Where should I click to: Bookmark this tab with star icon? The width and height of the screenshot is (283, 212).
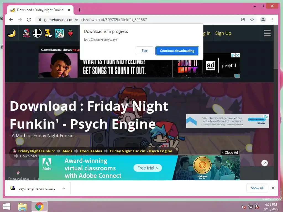tap(252, 20)
